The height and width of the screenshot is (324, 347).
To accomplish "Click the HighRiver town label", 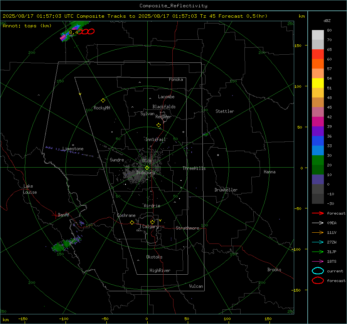I will click(160, 270).
